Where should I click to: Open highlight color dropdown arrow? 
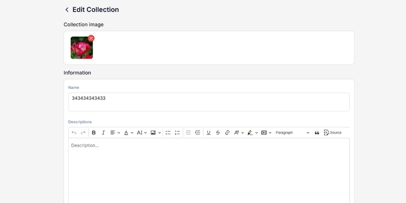click(x=256, y=133)
